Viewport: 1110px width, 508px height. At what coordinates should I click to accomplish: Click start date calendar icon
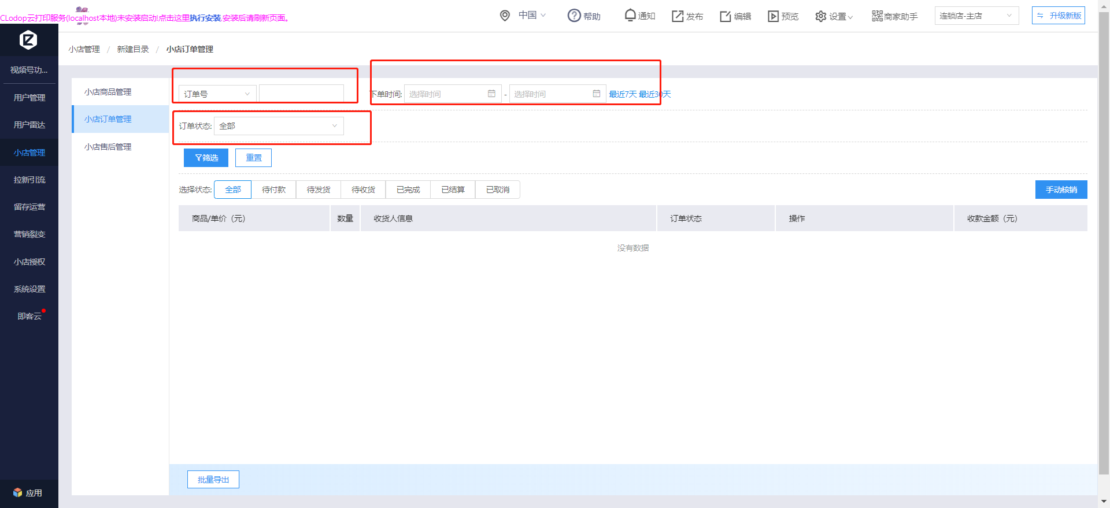point(491,94)
